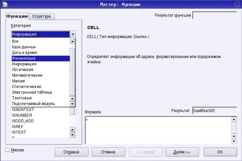Select ISNONTEXT function in list
Screen dimensions: 242x161
pyautogui.click(x=40, y=110)
